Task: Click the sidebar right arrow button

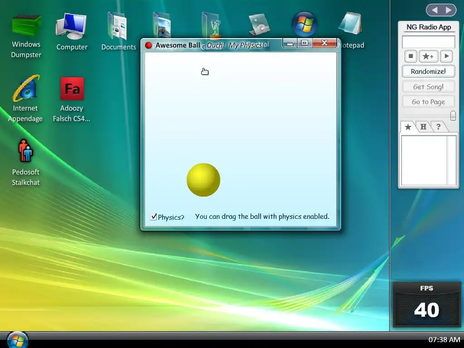Action: 449,10
